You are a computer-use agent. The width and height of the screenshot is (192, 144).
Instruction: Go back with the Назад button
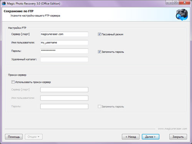click(x=131, y=137)
